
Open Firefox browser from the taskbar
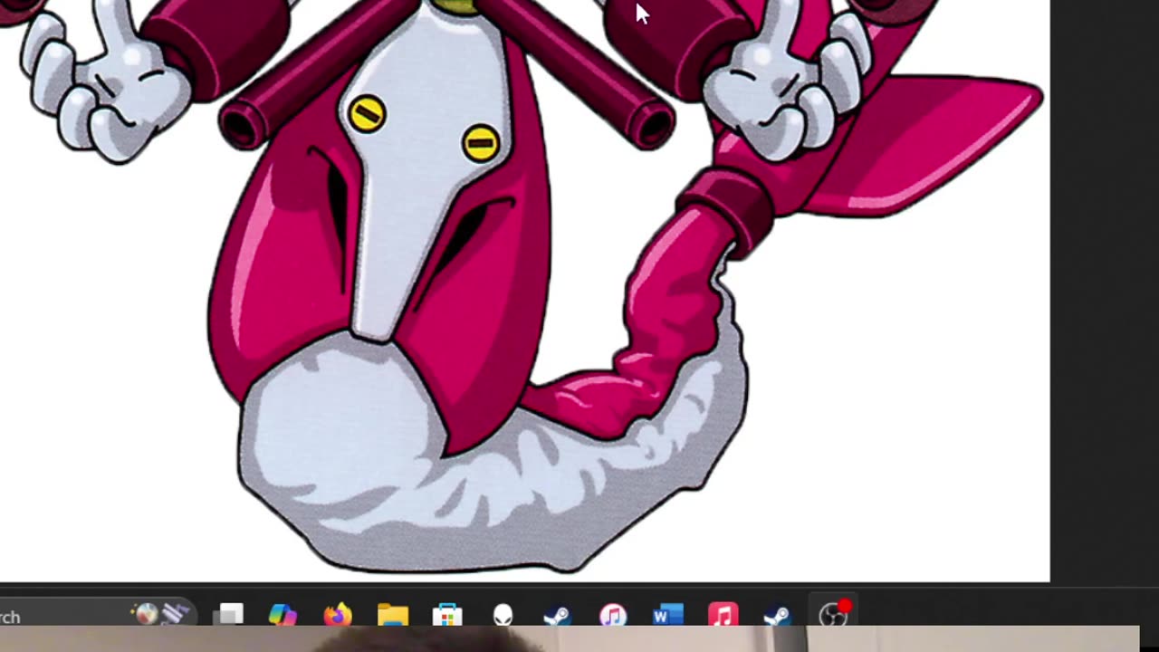338,616
